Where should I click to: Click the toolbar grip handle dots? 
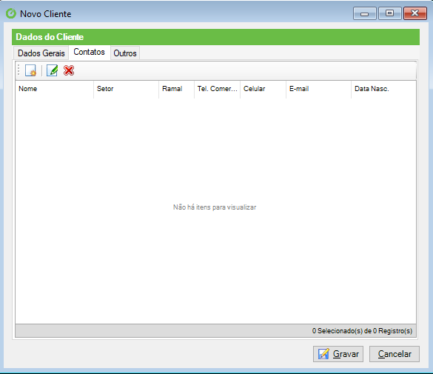(19, 70)
